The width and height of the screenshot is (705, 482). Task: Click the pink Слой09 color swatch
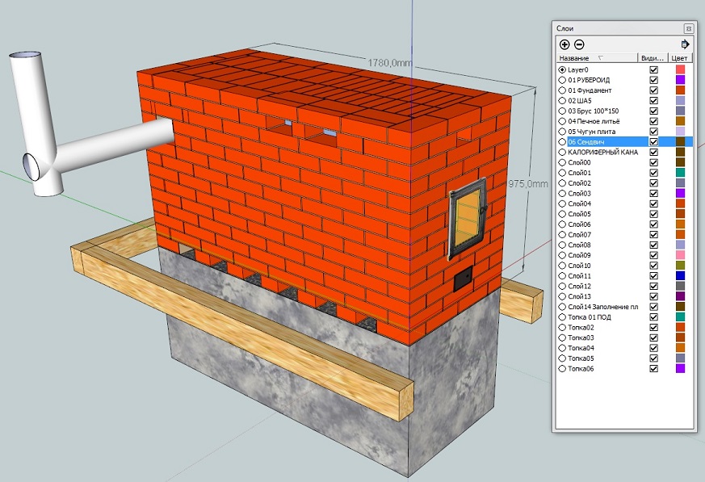(680, 255)
